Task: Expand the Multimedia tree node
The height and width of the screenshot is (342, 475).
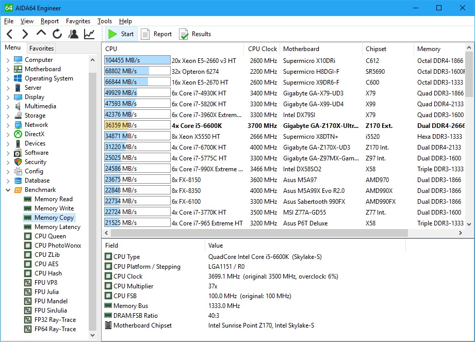Action: click(8, 107)
